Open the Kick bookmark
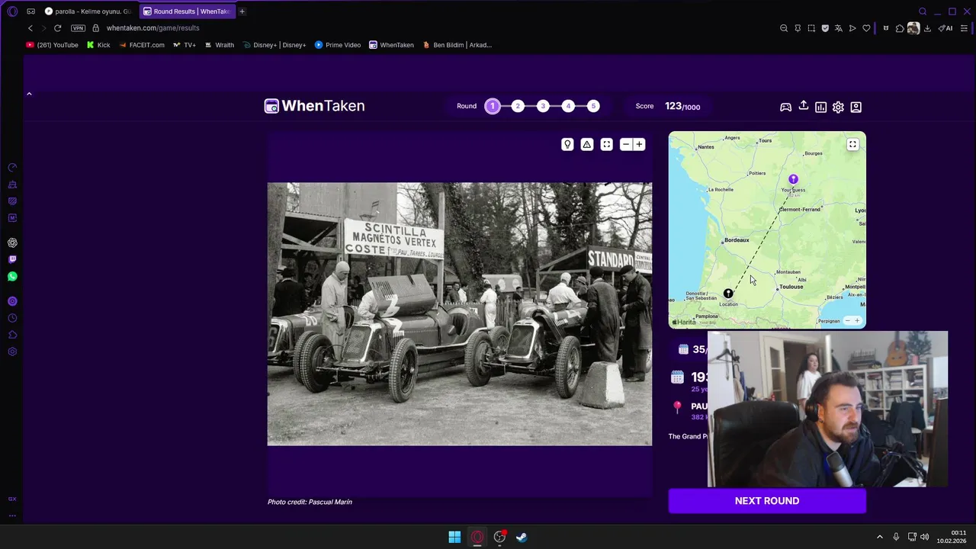Screen dimensions: 976x549 coord(98,45)
